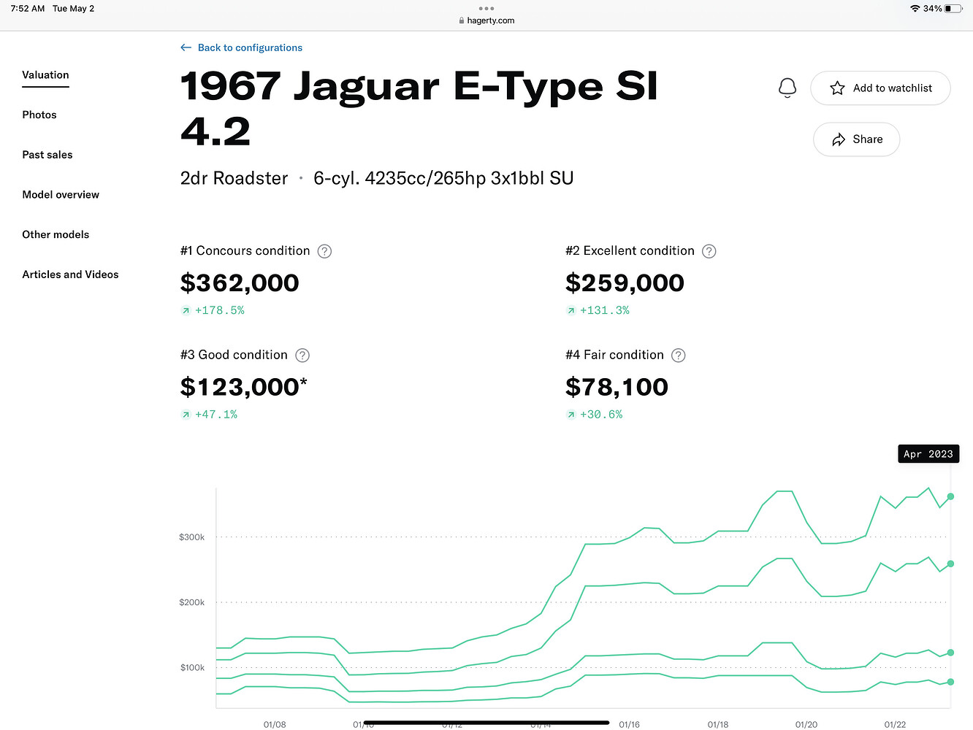Select the Other models sidebar entry
This screenshot has height=730, width=973.
tap(56, 234)
